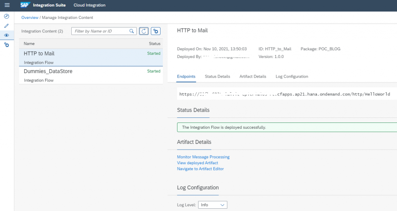Open the Monitor eye sidebar icon

pos(7,35)
